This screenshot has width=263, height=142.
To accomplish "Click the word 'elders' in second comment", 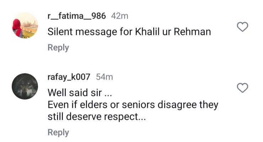I will point(99,105).
